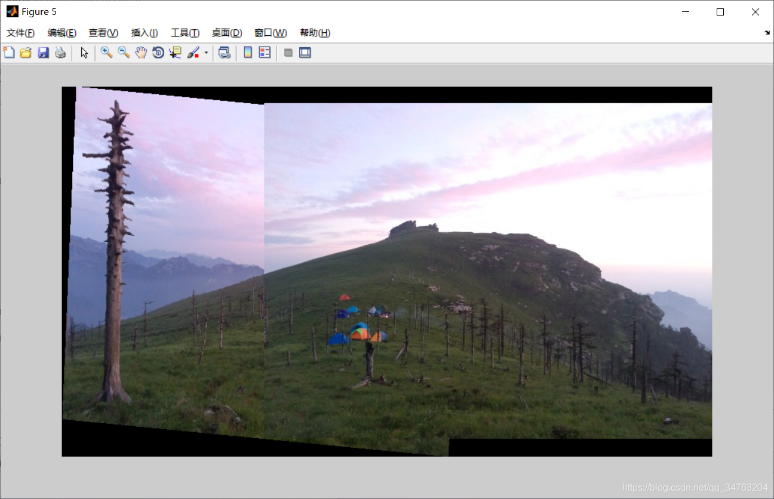774x499 pixels.
Task: Open a file with the folder icon
Action: point(26,53)
